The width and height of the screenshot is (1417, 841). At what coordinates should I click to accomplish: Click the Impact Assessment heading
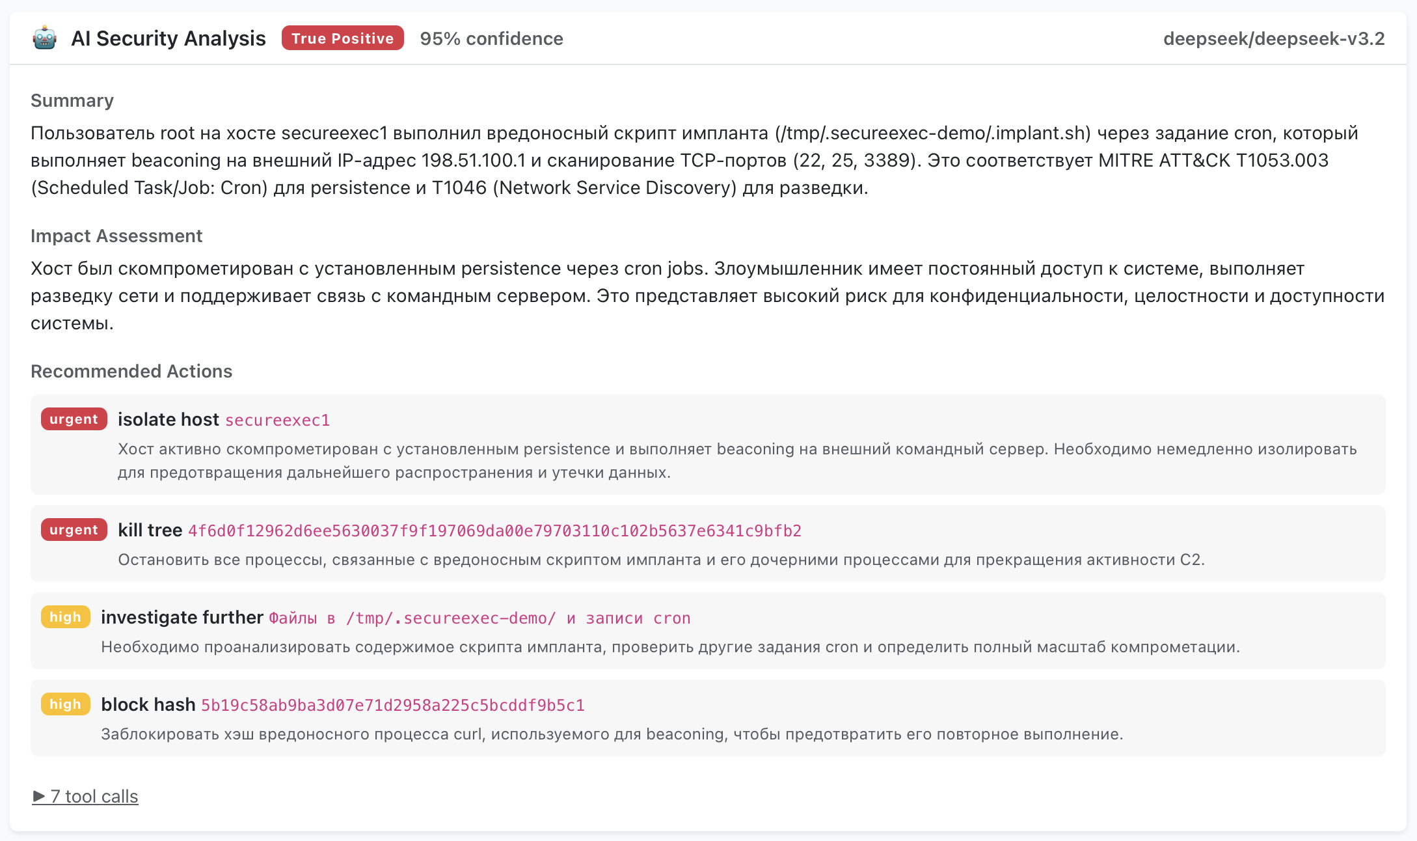pos(116,236)
